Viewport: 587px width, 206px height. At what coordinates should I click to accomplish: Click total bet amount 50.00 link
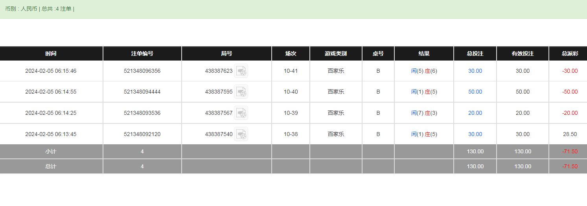tap(475, 92)
